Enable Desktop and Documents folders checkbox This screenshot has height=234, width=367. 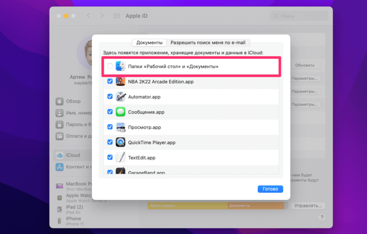pyautogui.click(x=110, y=66)
